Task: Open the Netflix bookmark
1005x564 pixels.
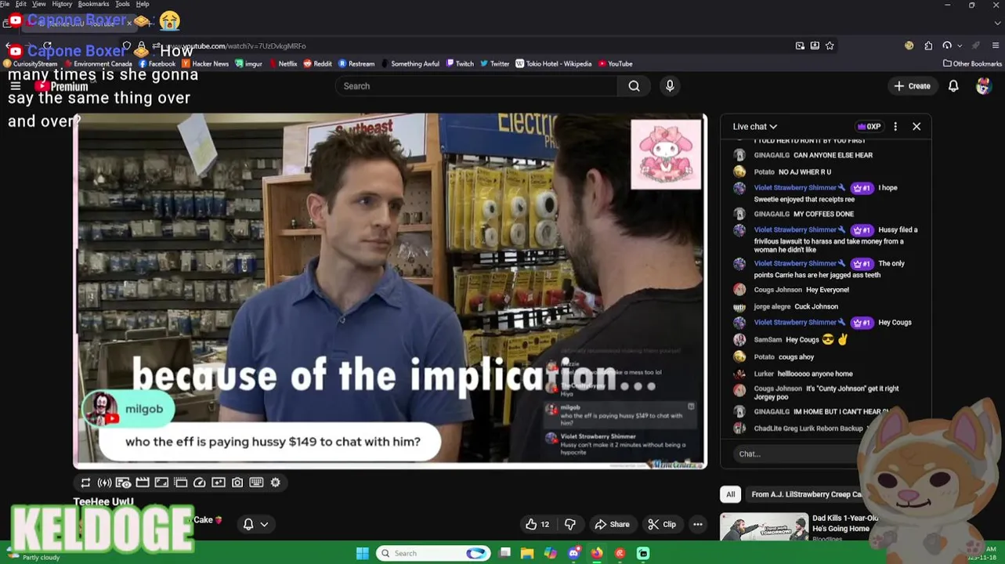Action: pyautogui.click(x=283, y=63)
